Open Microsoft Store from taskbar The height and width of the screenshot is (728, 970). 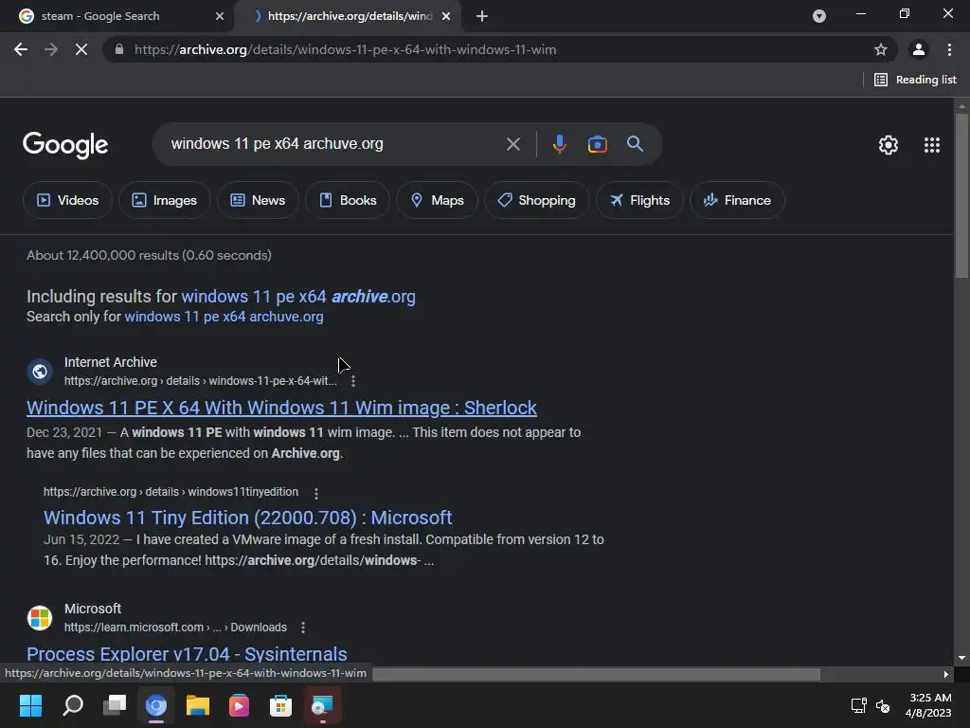[280, 705]
